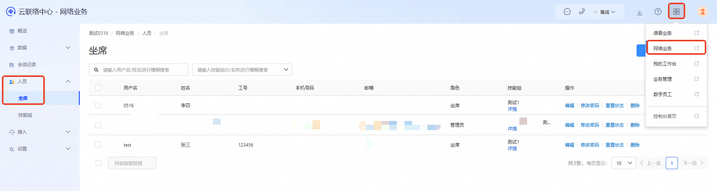This screenshot has width=717, height=191.
Task: Check the row checkbox for user test
Action: pos(98,145)
